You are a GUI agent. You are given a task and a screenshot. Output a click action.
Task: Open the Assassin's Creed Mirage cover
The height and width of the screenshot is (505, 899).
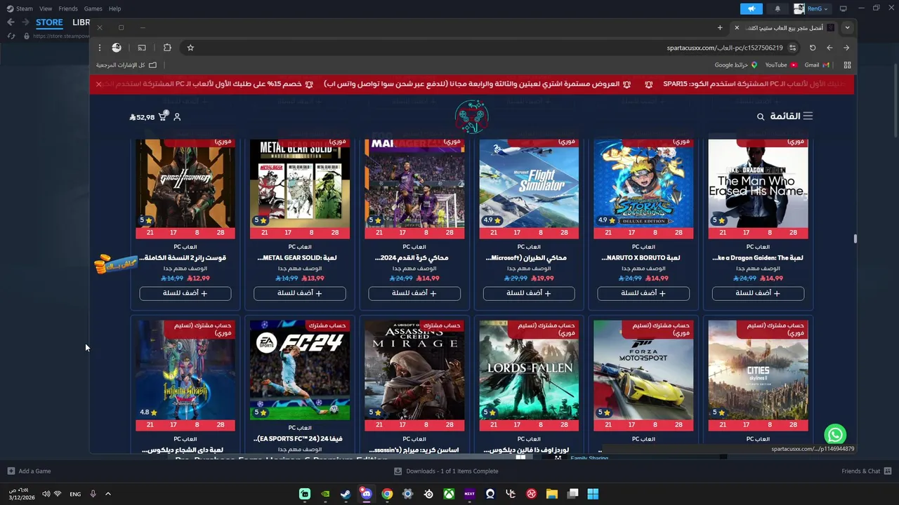[x=414, y=370]
